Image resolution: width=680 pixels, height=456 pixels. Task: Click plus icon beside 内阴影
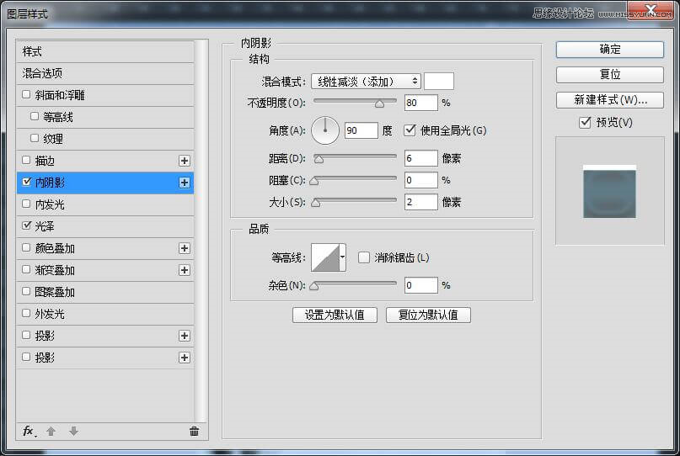[185, 183]
